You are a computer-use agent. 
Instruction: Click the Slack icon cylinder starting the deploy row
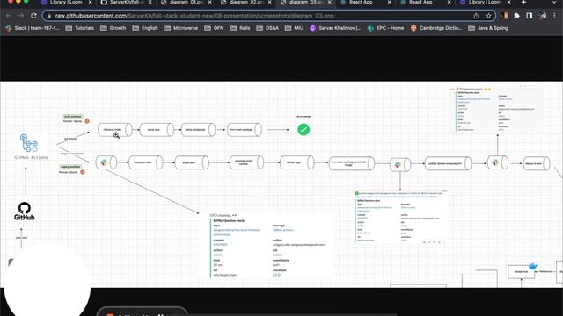[x=106, y=162]
